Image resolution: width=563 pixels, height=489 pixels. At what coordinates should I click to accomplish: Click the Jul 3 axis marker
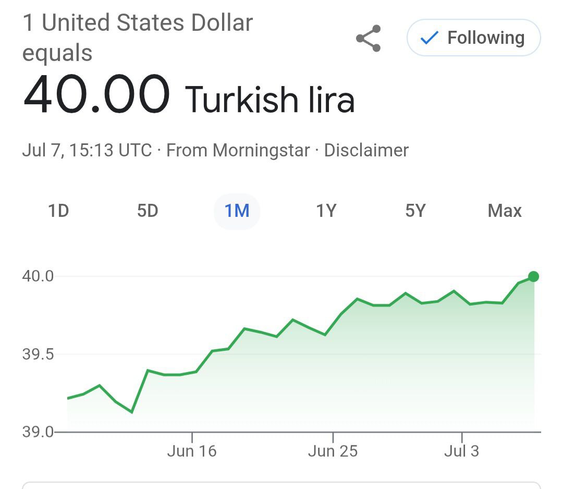coord(462,451)
